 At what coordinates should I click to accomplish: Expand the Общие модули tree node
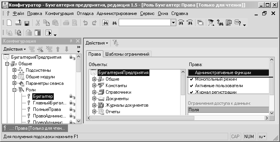tap(14, 77)
